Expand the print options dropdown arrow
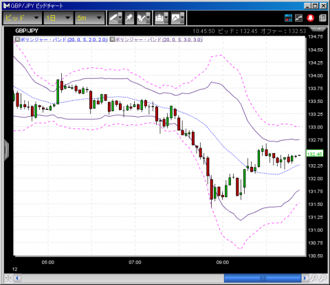The height and width of the screenshot is (285, 330). point(166,18)
